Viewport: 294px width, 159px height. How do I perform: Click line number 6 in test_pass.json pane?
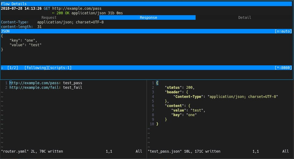pyautogui.click(x=153, y=106)
